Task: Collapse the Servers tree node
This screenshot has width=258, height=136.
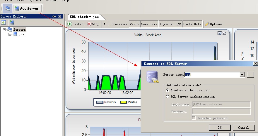Action: (x=4, y=29)
